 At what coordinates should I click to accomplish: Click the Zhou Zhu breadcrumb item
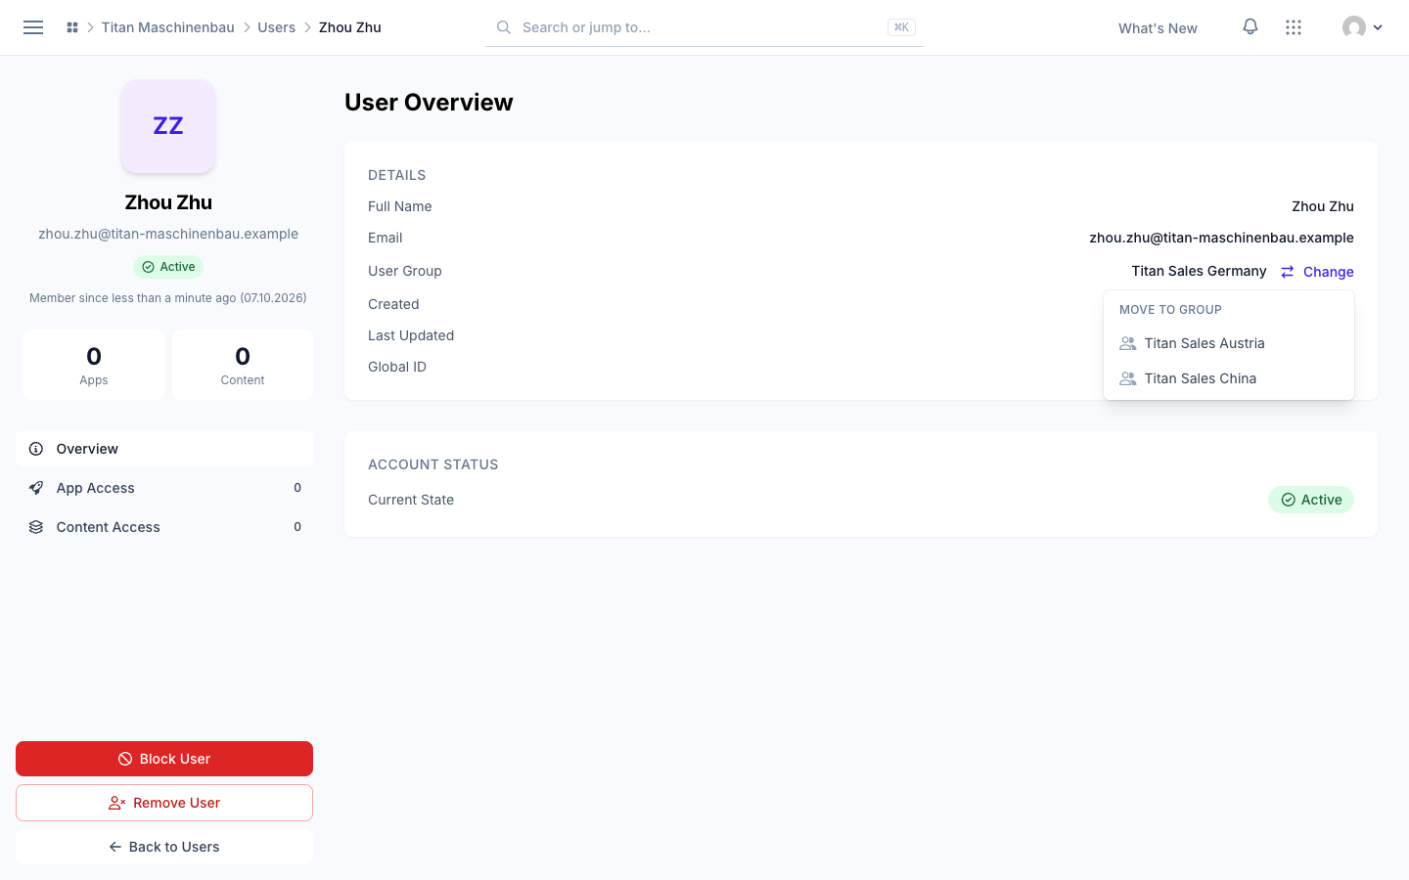350,27
